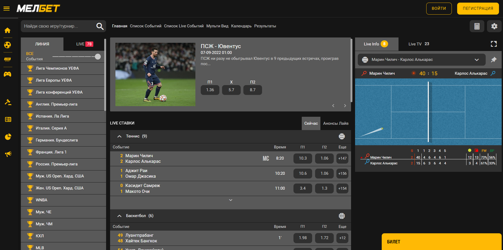Collapse the Теннис section
Viewport: 503px width, 250px height.
119,136
